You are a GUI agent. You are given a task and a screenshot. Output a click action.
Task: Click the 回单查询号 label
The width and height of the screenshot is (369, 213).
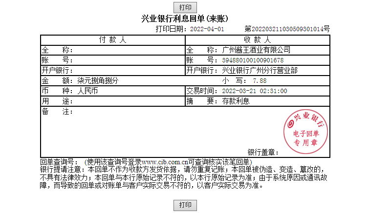pyautogui.click(x=59, y=162)
